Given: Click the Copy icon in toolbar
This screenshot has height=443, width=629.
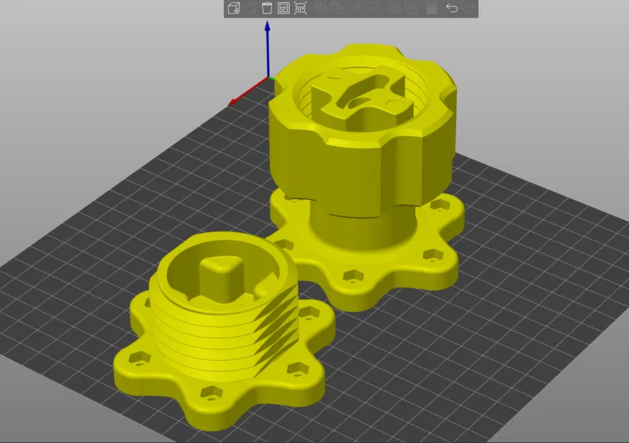Looking at the screenshot, I should pyautogui.click(x=320, y=8).
